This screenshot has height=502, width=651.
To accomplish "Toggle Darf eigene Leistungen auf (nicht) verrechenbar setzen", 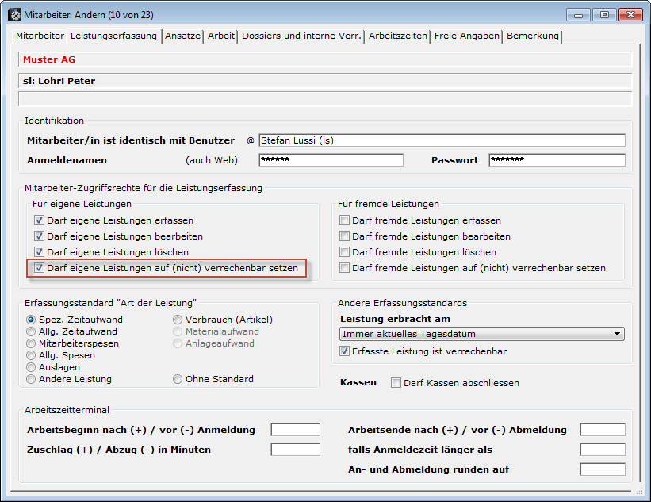I will [x=39, y=269].
